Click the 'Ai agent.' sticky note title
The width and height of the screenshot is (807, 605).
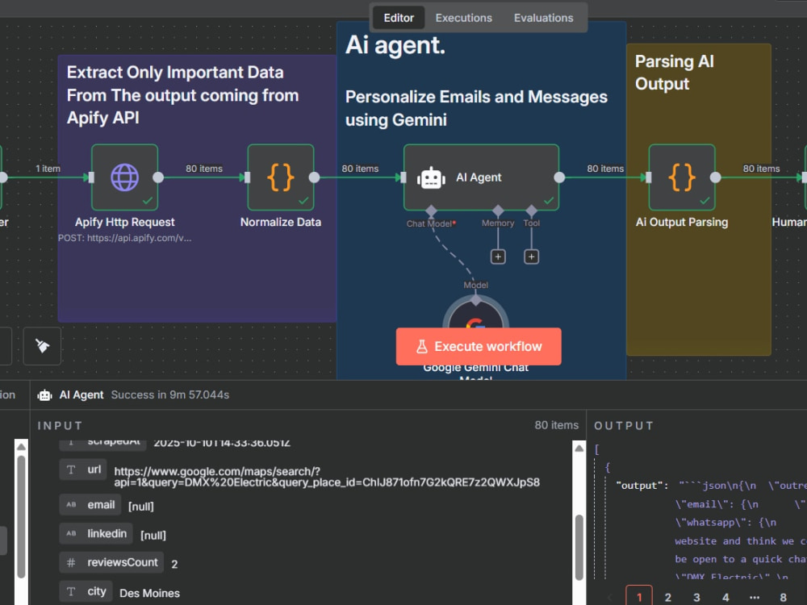pyautogui.click(x=395, y=45)
